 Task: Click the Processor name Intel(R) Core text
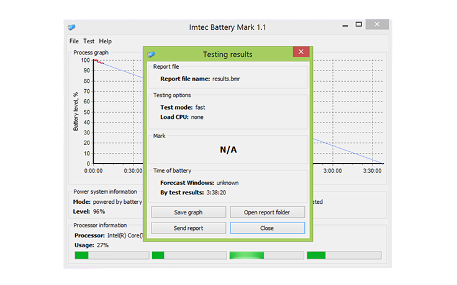(x=125, y=235)
